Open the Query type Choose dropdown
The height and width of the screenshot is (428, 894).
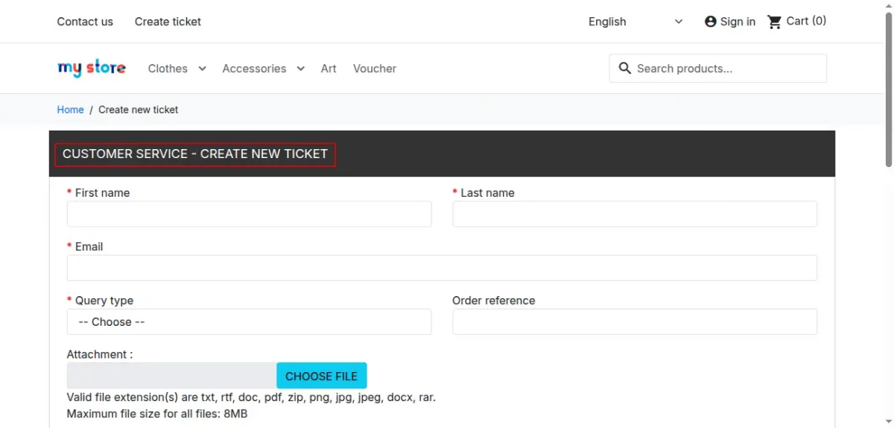(x=249, y=322)
